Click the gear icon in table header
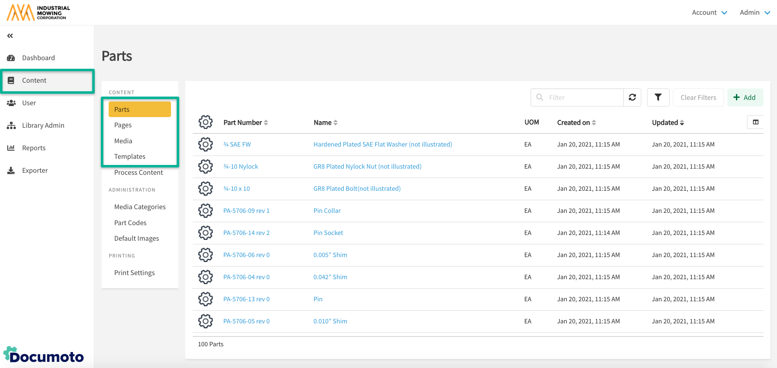The width and height of the screenshot is (777, 368). (205, 122)
